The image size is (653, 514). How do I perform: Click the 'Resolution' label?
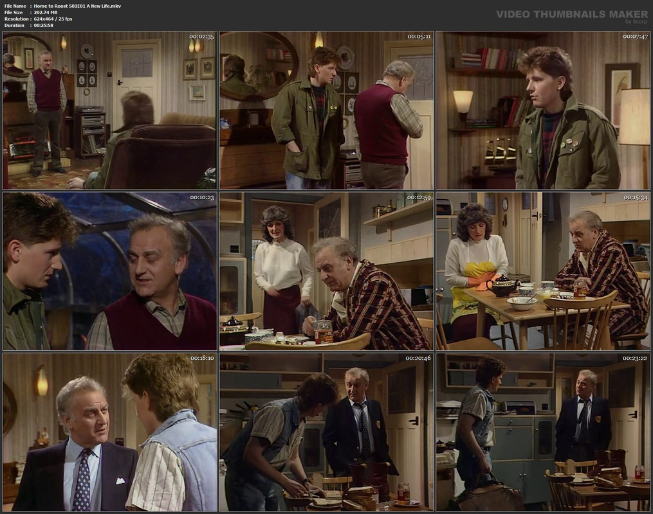pyautogui.click(x=17, y=19)
